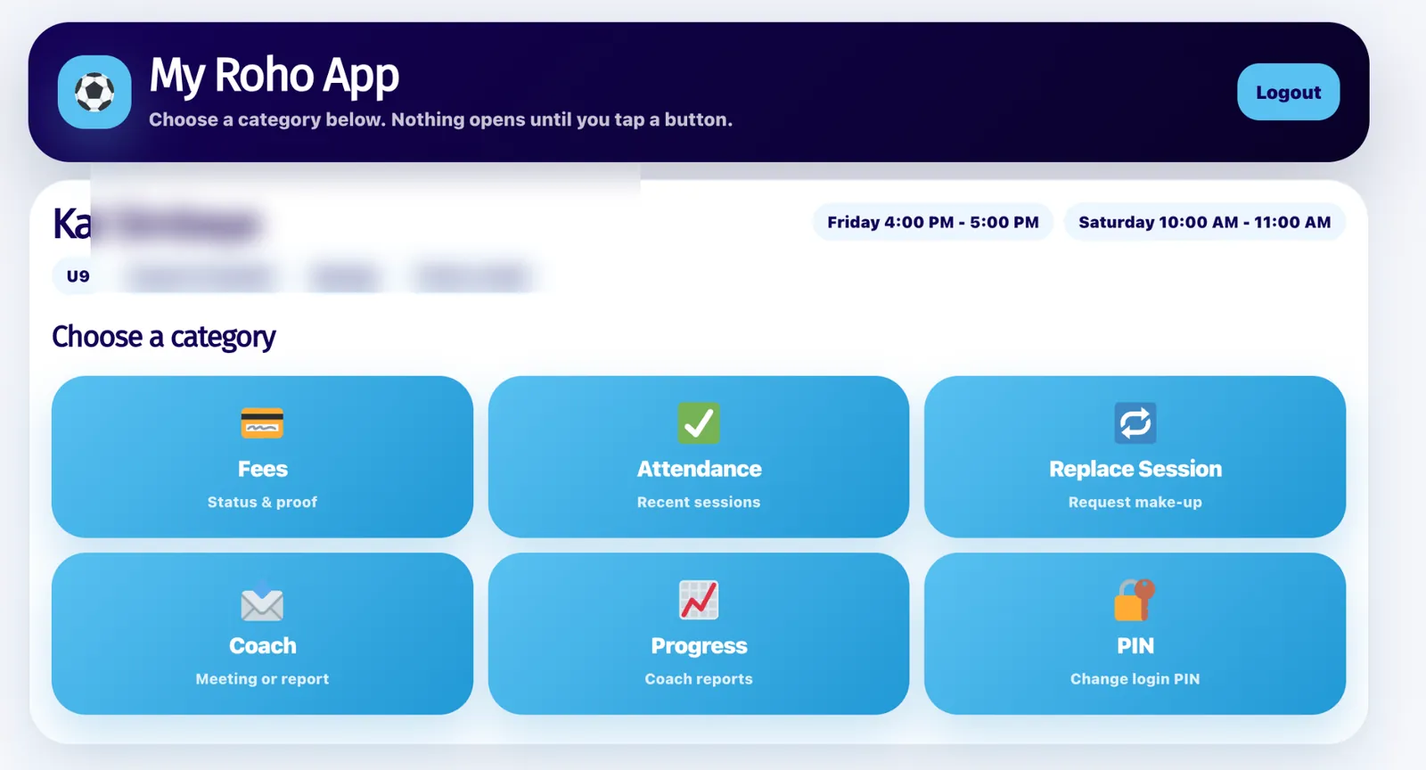Select the Saturday 10:00 AM session chip

click(1205, 222)
